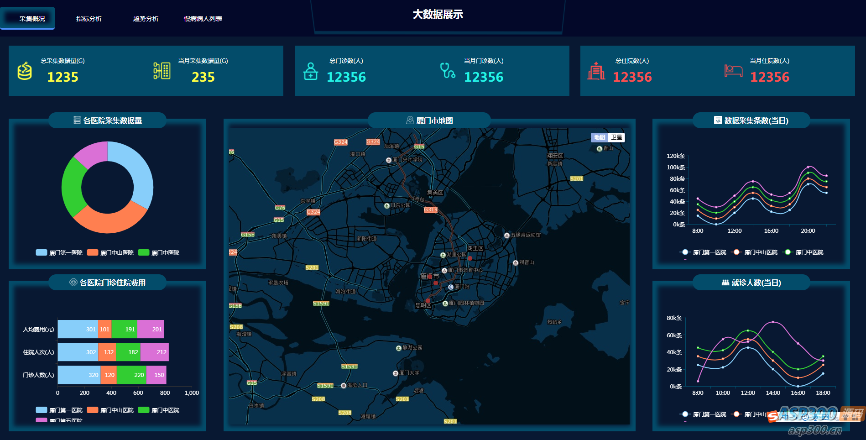
Task: Go to the 慢病病人列表 tab
Action: coord(203,19)
